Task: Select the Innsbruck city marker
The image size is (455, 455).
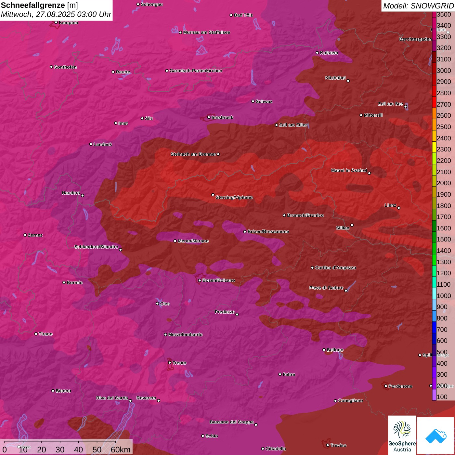Action: (209, 117)
